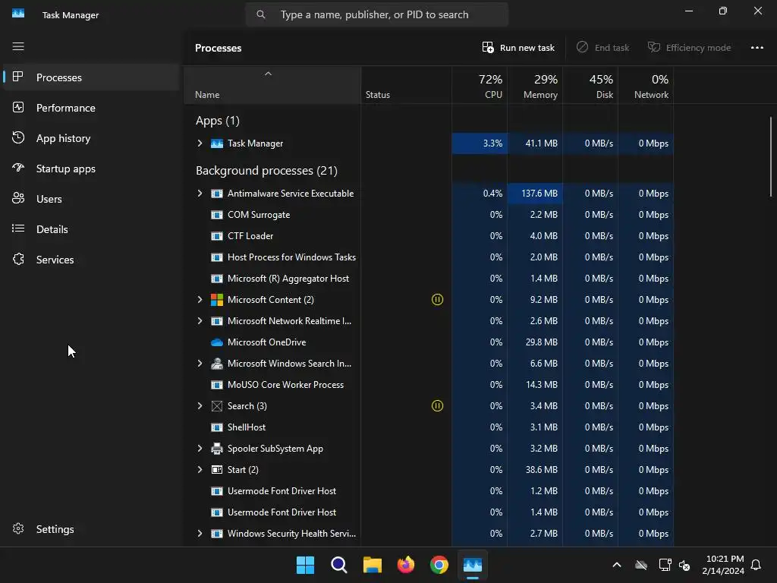Expand Microsoft Content (2) group
Screen dimensions: 777x583
pos(200,299)
